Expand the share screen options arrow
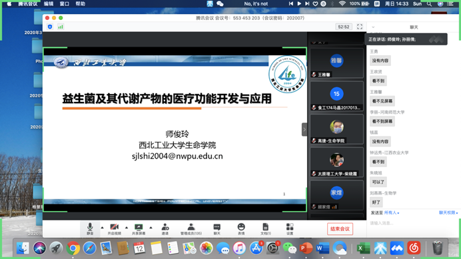Image resolution: width=461 pixels, height=259 pixels. tap(151, 228)
